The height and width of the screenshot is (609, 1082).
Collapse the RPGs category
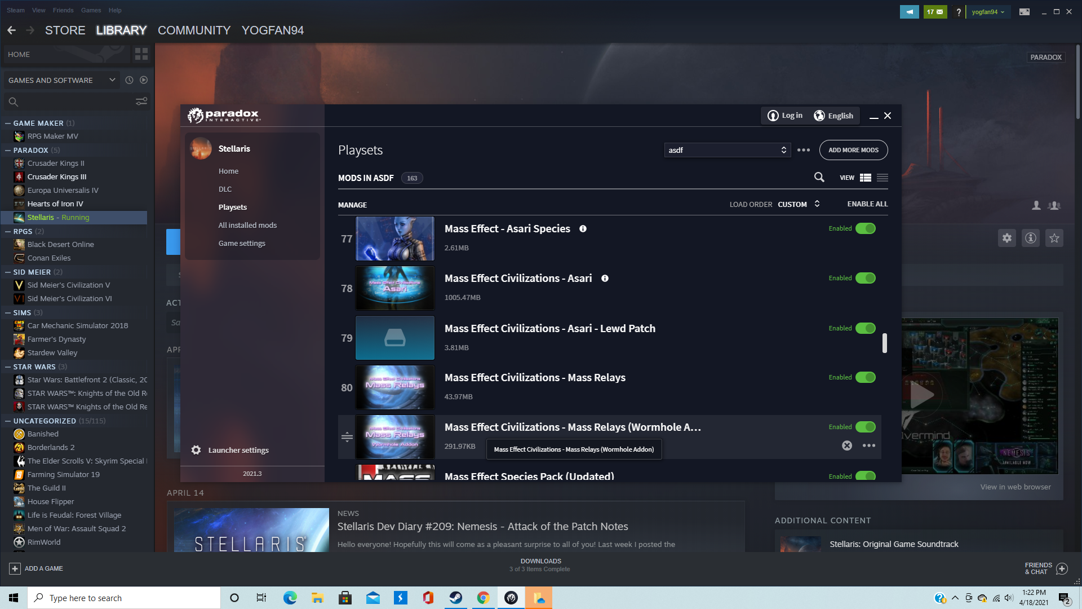pos(8,231)
